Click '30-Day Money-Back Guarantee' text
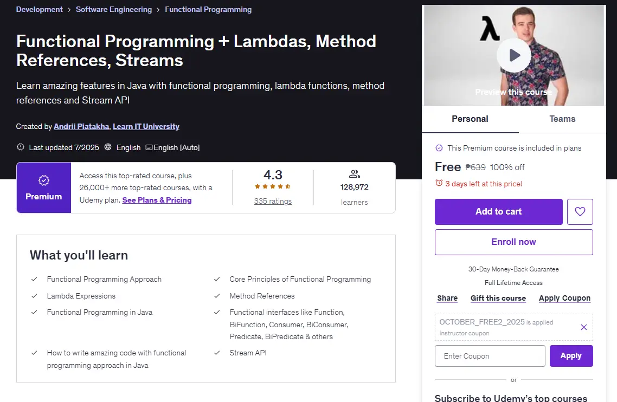This screenshot has width=617, height=402. [513, 269]
